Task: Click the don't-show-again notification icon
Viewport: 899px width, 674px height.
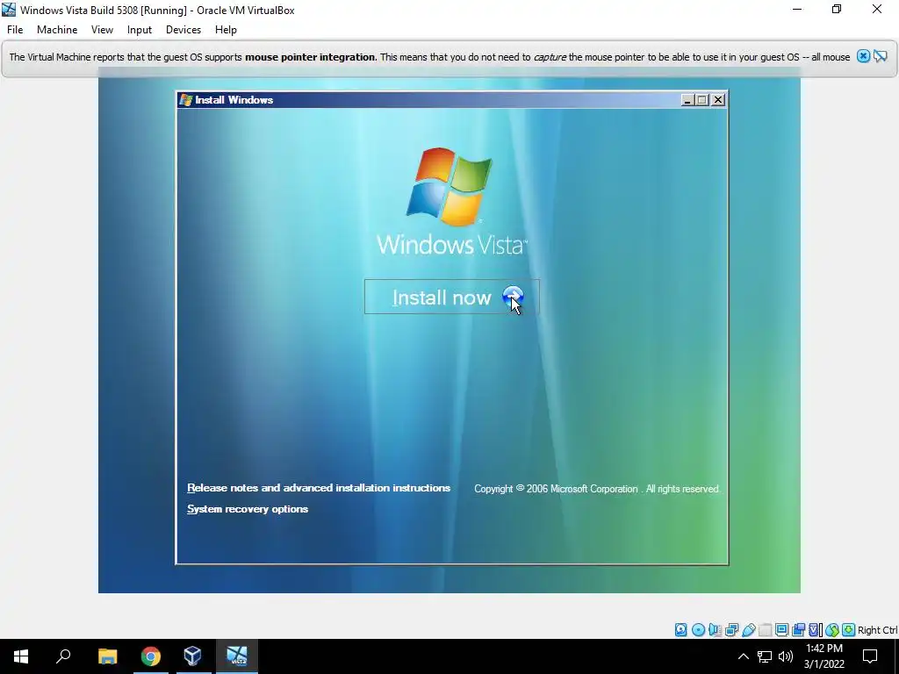Action: point(881,56)
